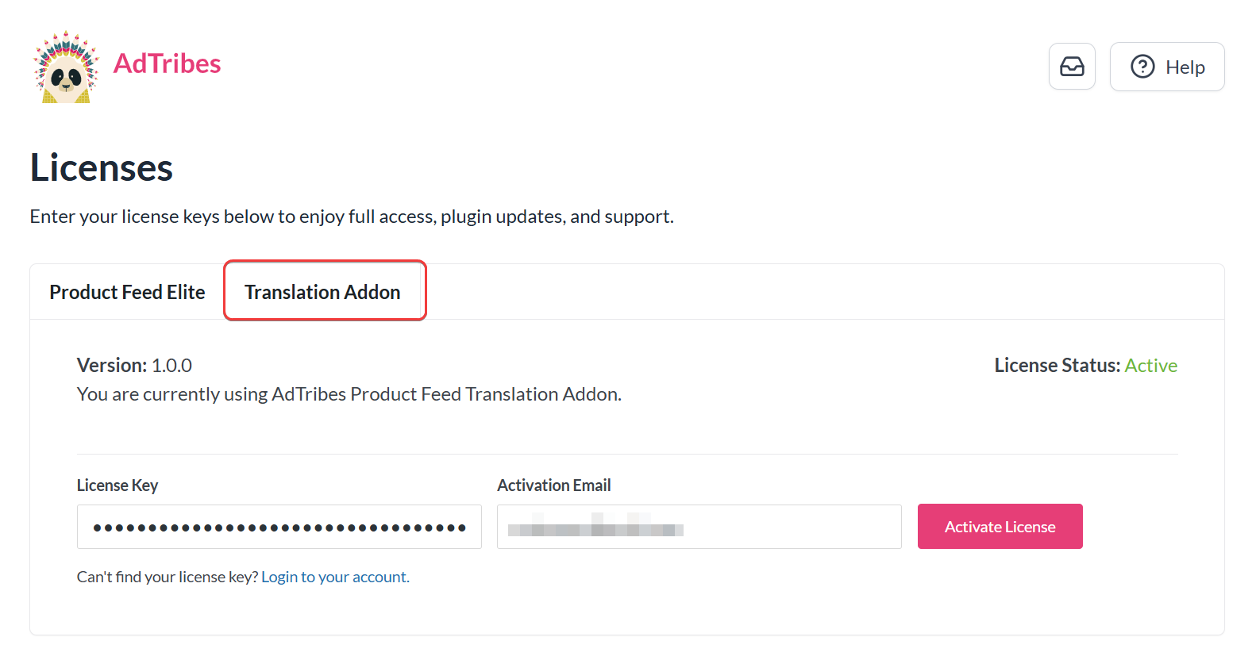Click the 'You are currently using' sentence
This screenshot has height=660, width=1256.
[x=349, y=394]
